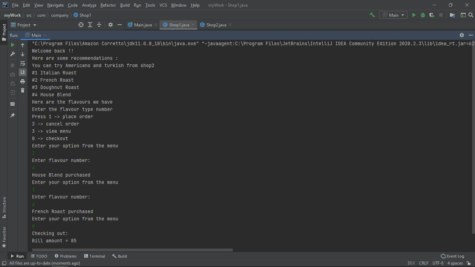Open indent 4 spaces selector
The image size is (475, 267).
(455, 263)
